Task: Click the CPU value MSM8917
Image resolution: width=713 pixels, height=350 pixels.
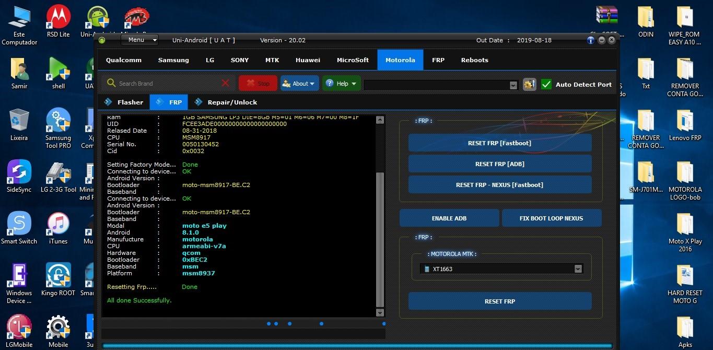Action: click(196, 137)
